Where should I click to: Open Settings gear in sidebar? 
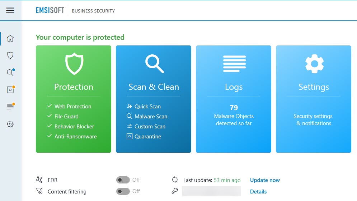pos(10,124)
